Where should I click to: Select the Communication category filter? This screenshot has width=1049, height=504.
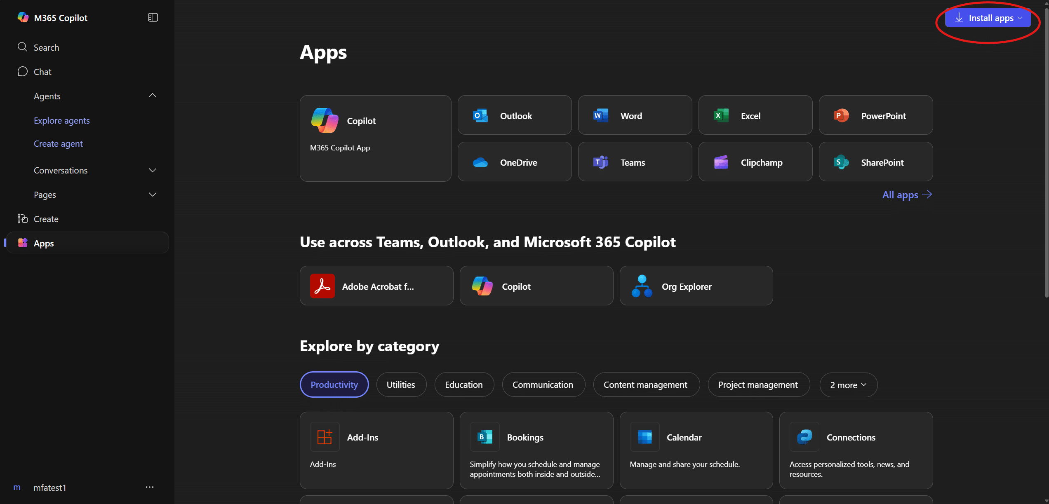point(543,384)
